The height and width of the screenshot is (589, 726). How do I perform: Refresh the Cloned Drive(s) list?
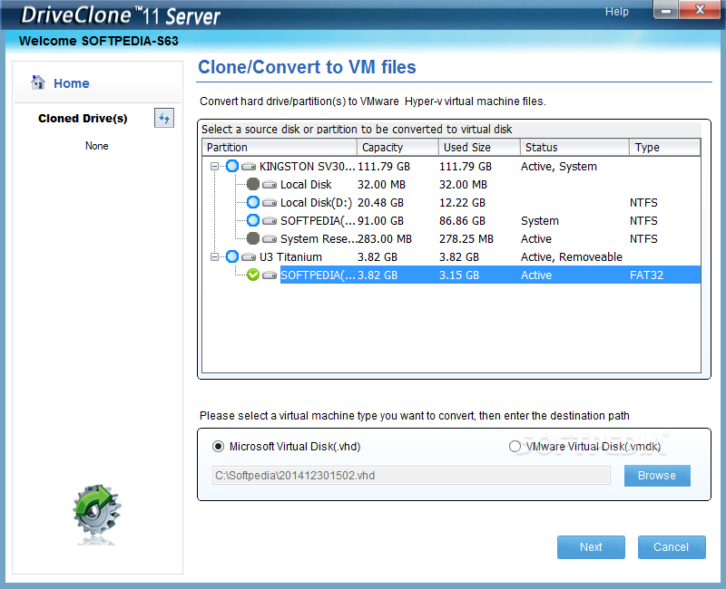164,119
